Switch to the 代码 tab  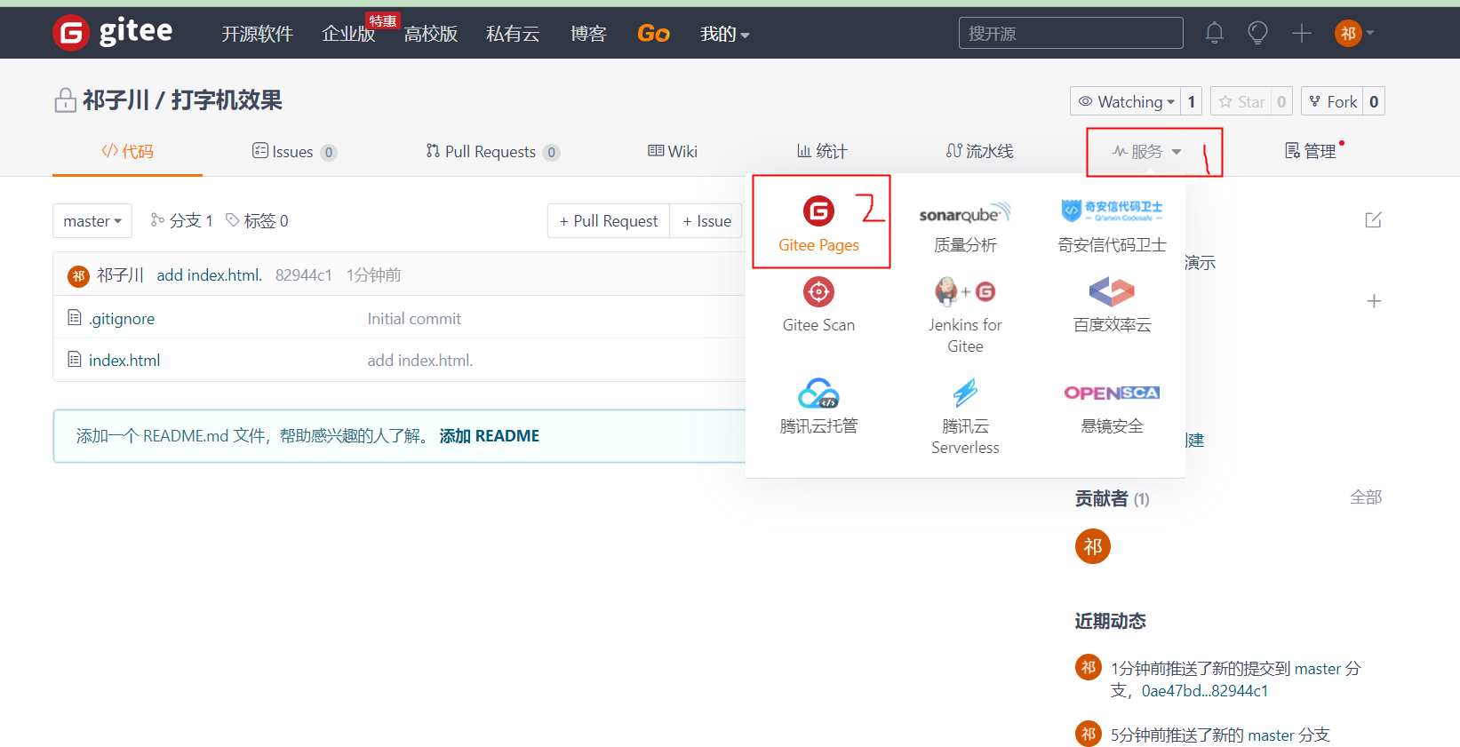(x=127, y=151)
